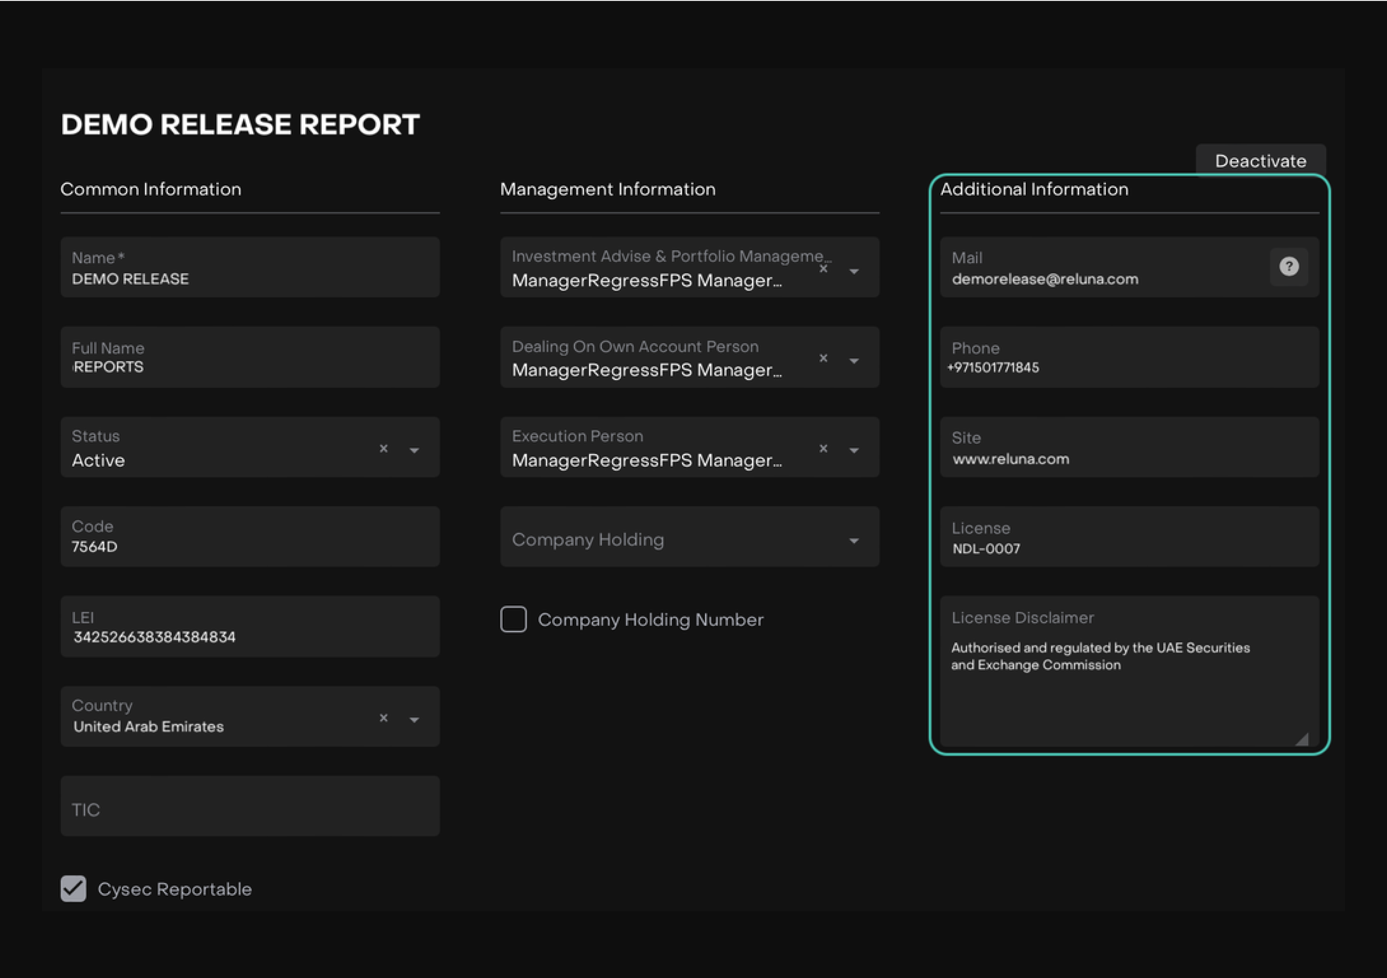Screen dimensions: 1387x978
Task: Clear the Status field with X icon
Action: pos(383,449)
